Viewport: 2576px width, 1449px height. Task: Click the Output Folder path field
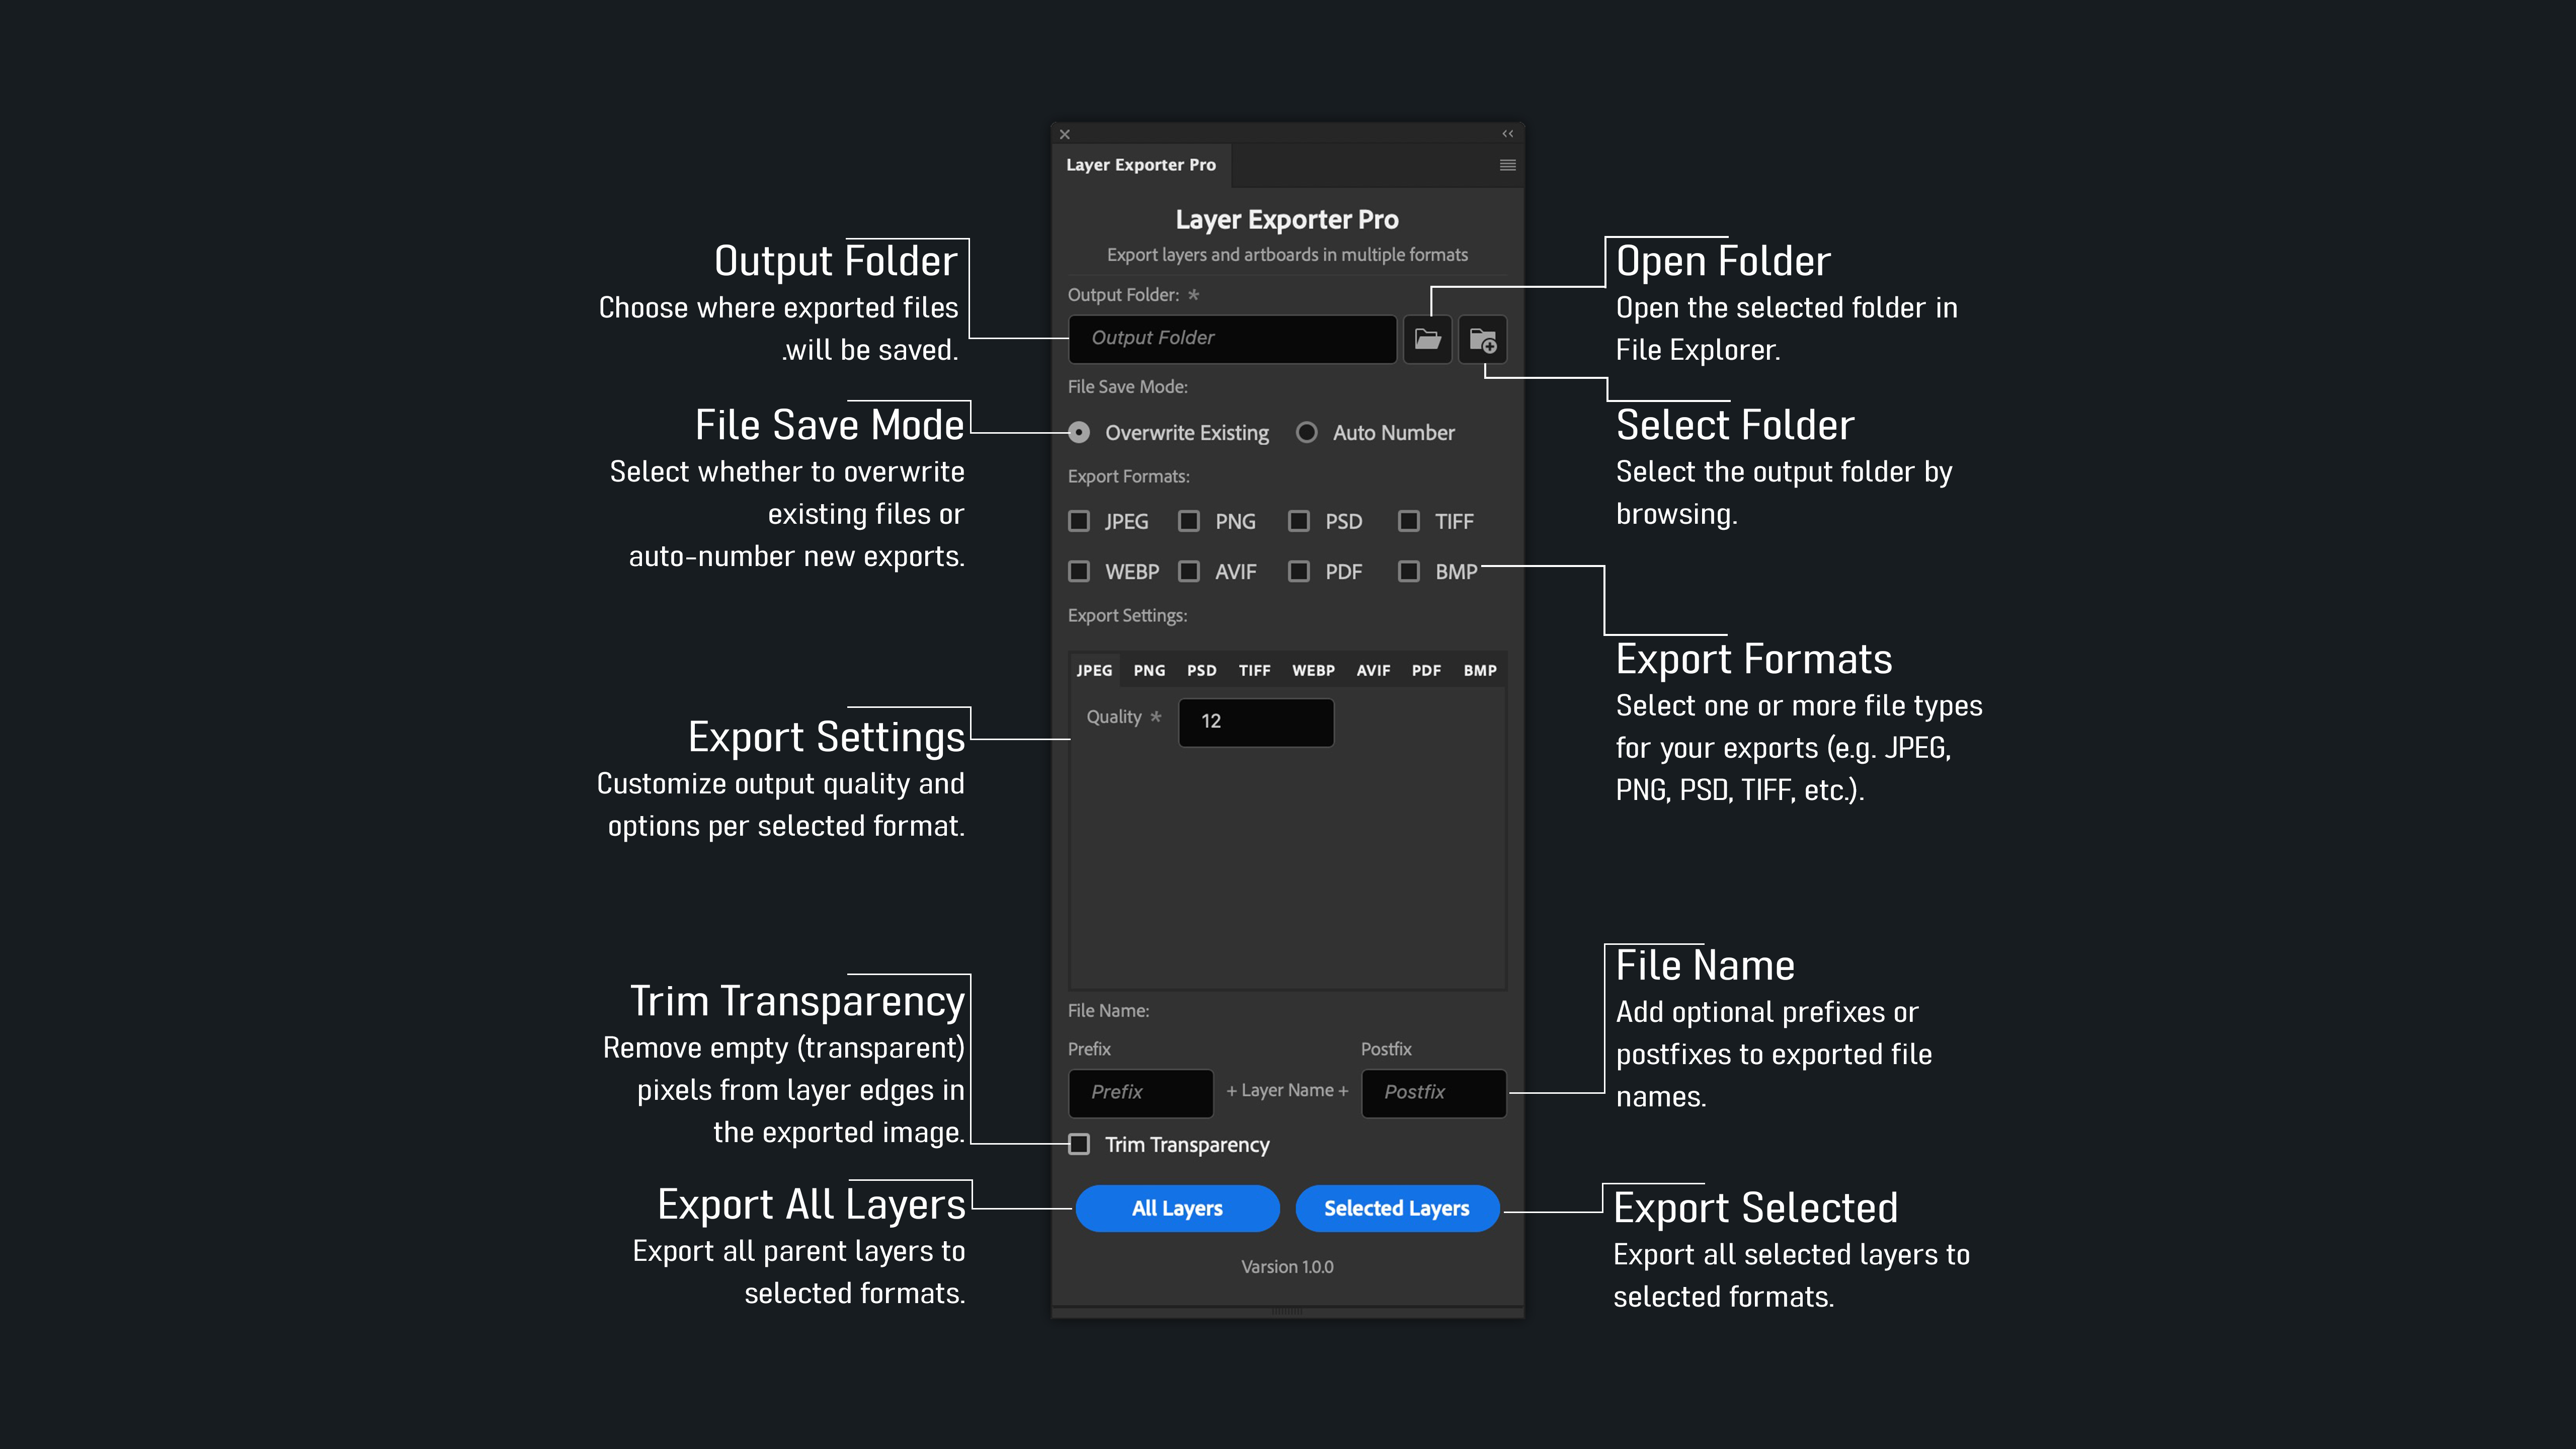(x=1232, y=339)
